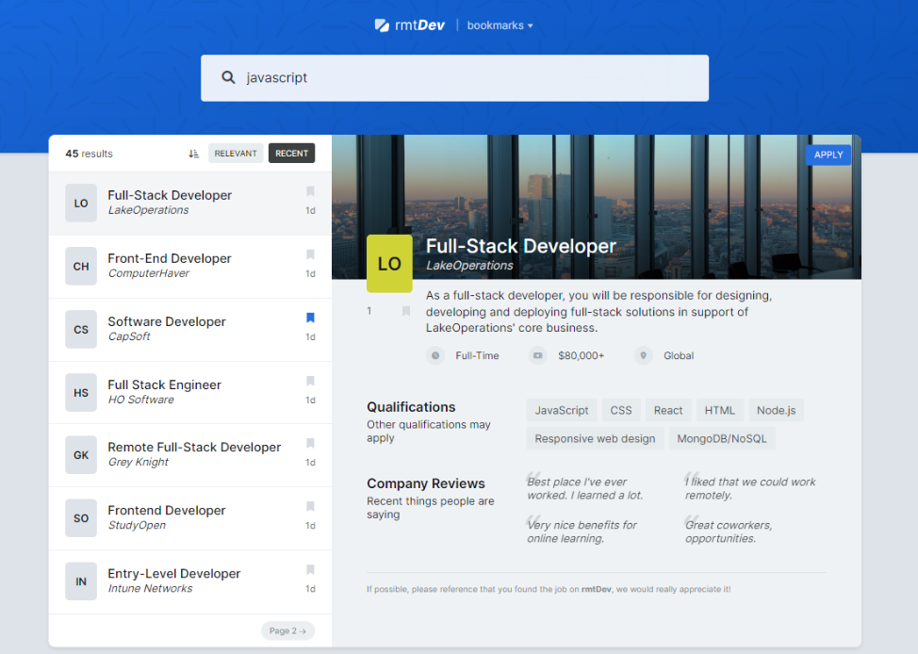918x654 pixels.
Task: Remove bookmark from Software Developer CapSoft listing
Action: pos(310,318)
